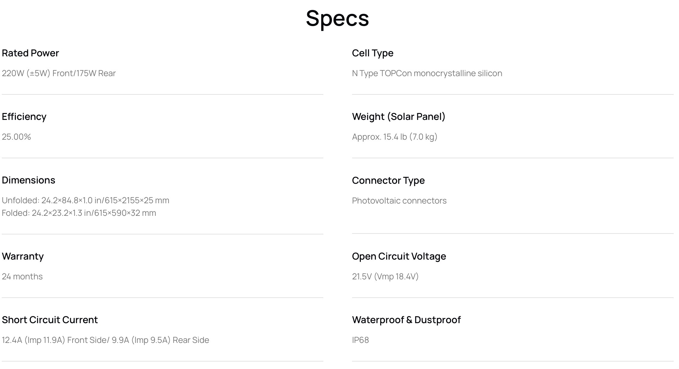Select the N Type TOPCon monocrystalline text
679x369 pixels.
427,73
